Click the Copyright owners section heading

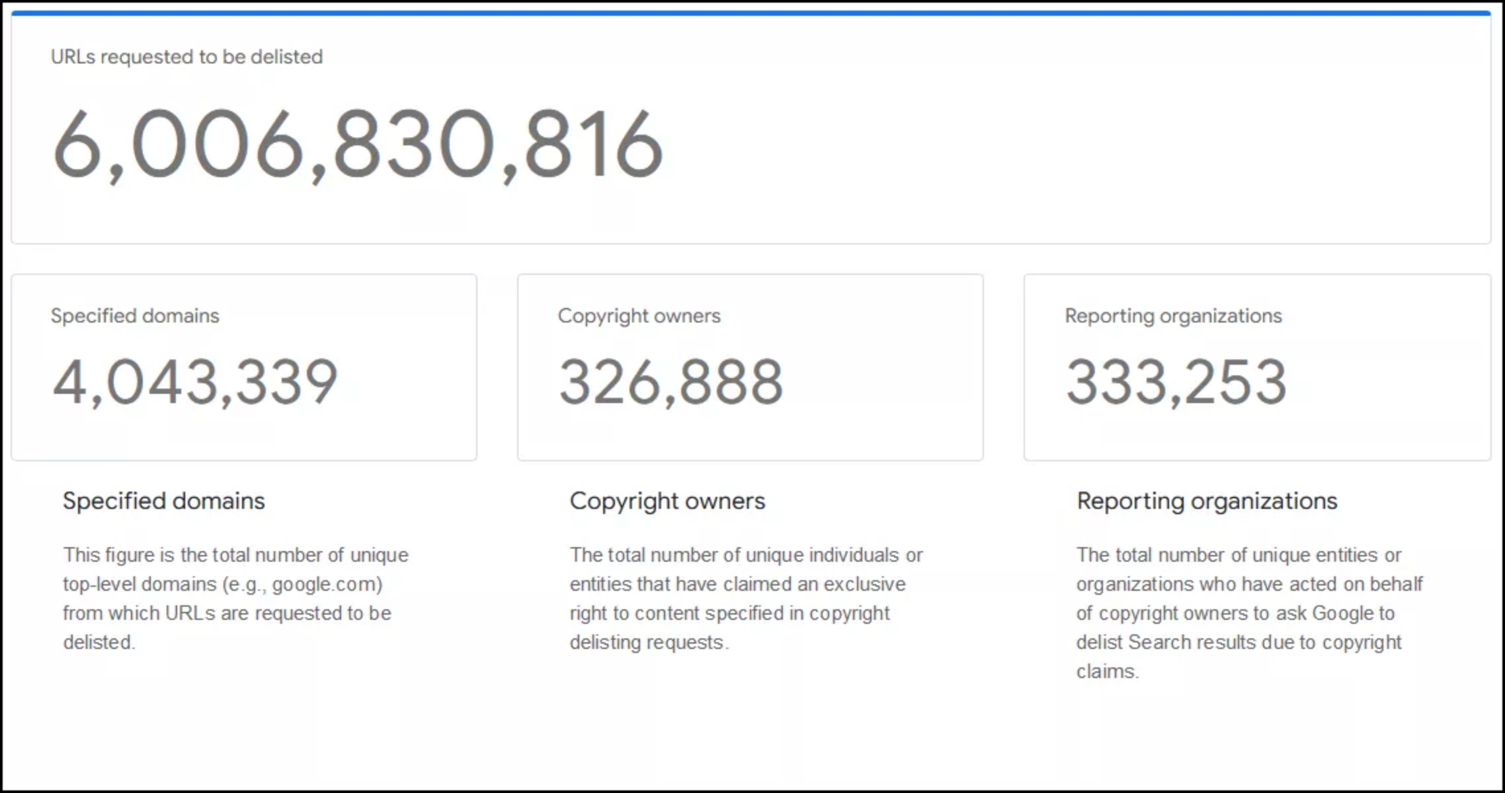coord(667,501)
